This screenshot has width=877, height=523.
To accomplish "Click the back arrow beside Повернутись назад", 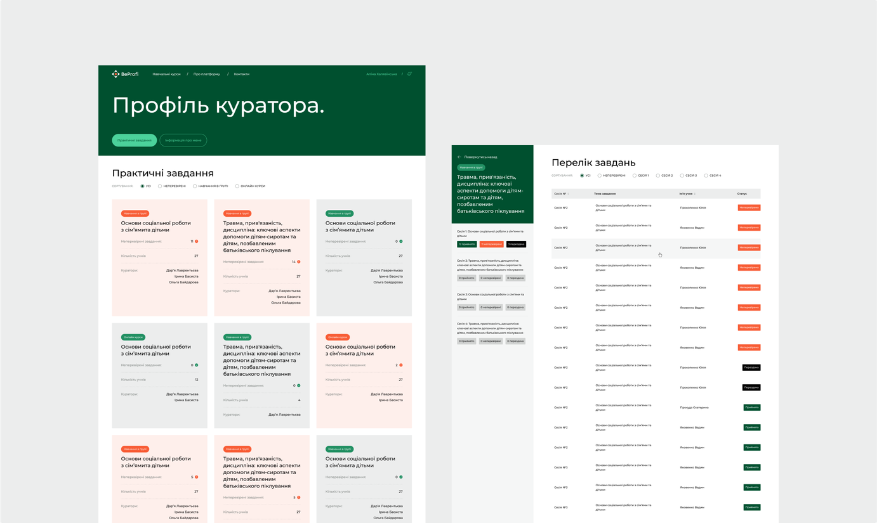I will point(459,157).
